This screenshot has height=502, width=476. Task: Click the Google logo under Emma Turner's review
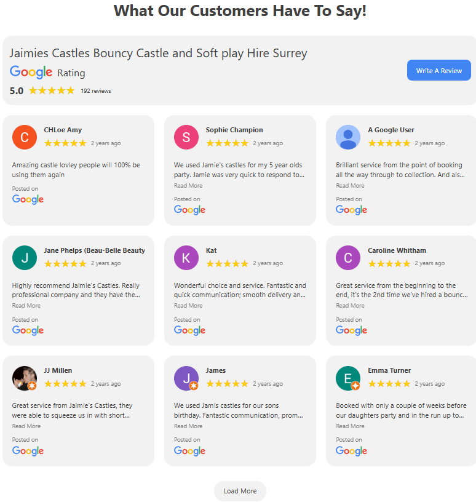click(351, 450)
